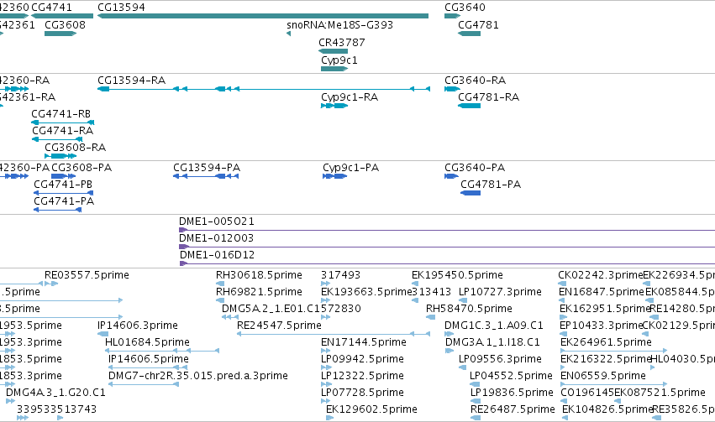
Task: Select the CG4781 gene label
Action: pos(478,24)
